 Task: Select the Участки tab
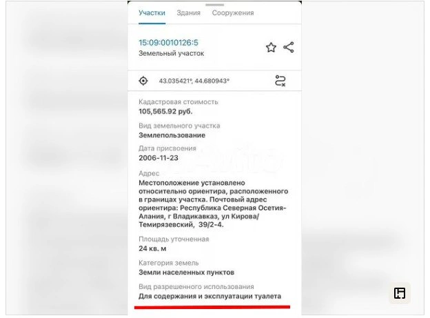click(x=152, y=13)
